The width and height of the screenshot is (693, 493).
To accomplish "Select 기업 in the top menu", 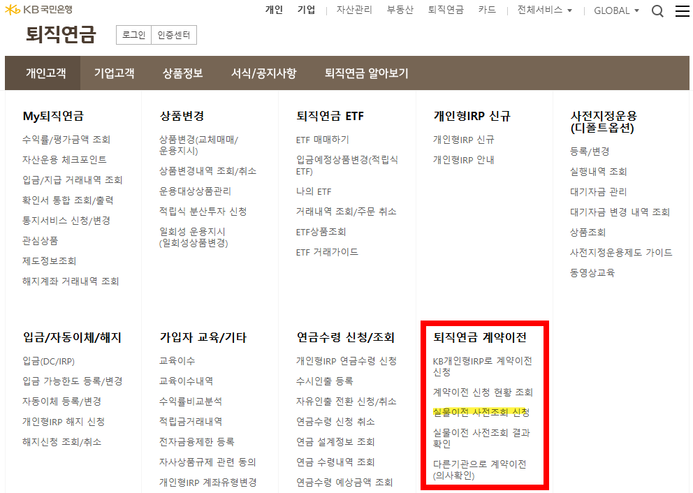I will coord(306,10).
